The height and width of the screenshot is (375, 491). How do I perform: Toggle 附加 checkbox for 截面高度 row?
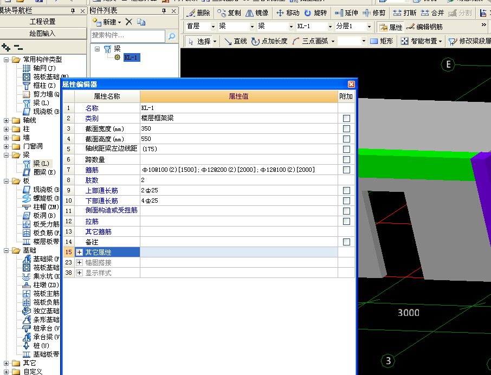coord(346,139)
